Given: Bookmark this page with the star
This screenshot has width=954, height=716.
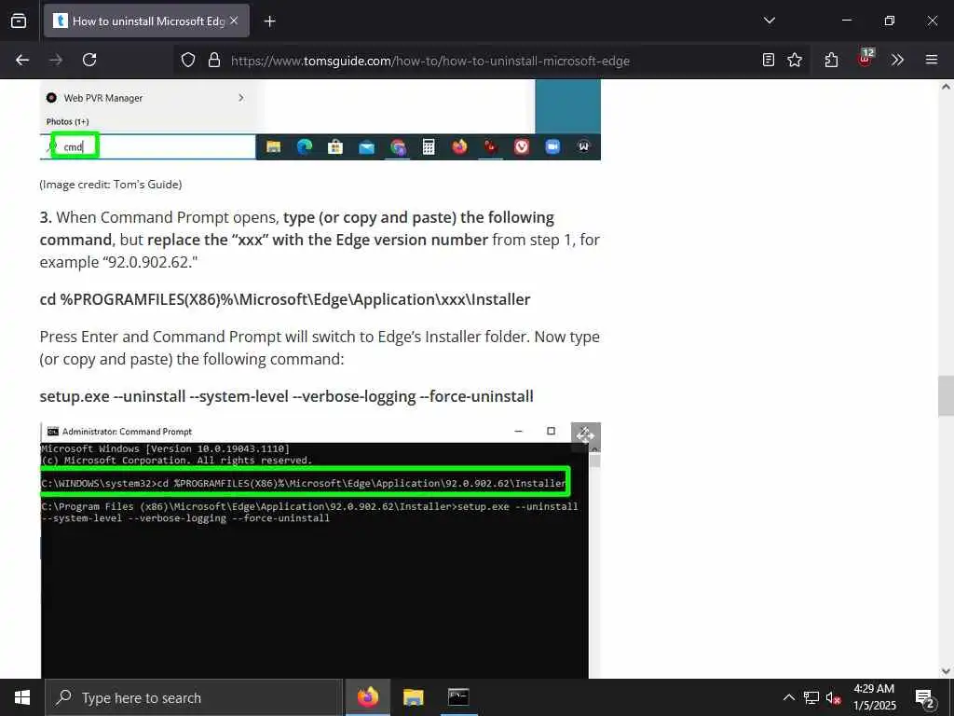Looking at the screenshot, I should (795, 60).
